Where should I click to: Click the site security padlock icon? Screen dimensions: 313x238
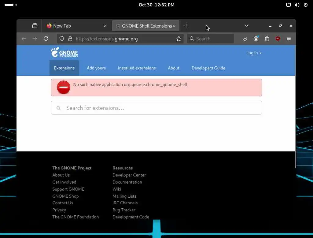pyautogui.click(x=70, y=39)
